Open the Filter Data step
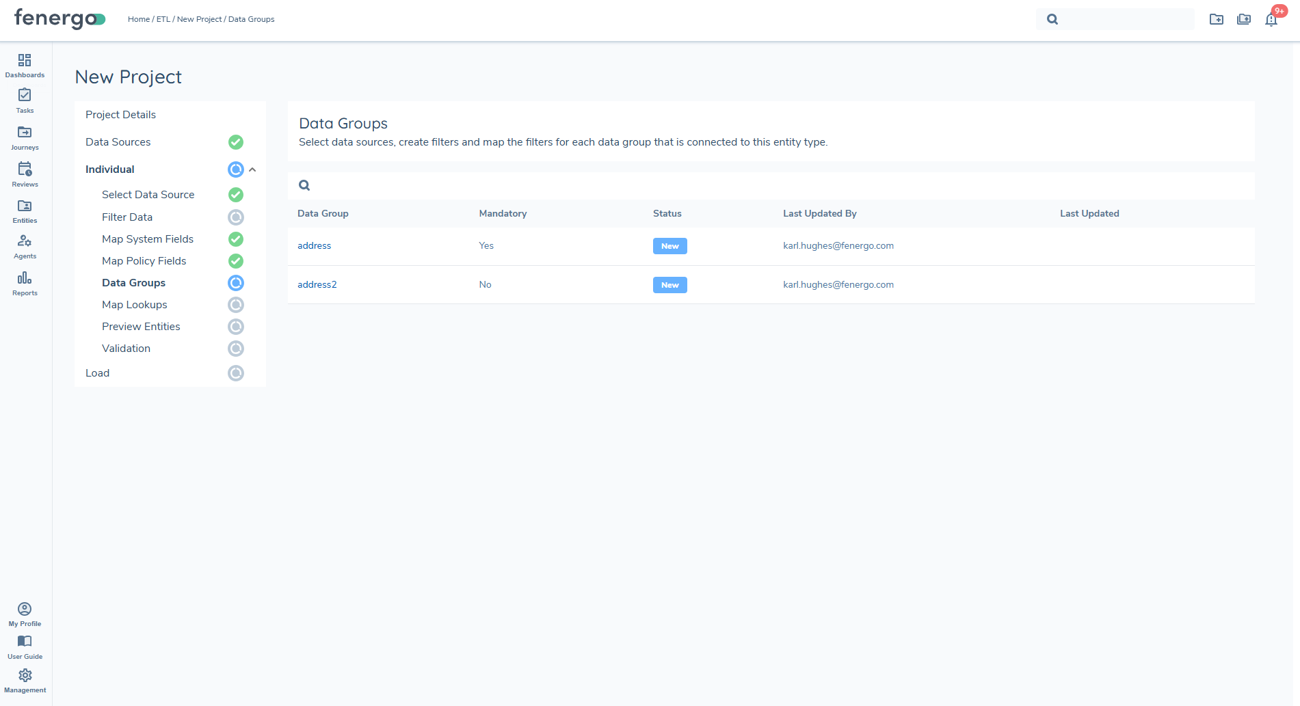The height and width of the screenshot is (706, 1300). click(x=127, y=217)
